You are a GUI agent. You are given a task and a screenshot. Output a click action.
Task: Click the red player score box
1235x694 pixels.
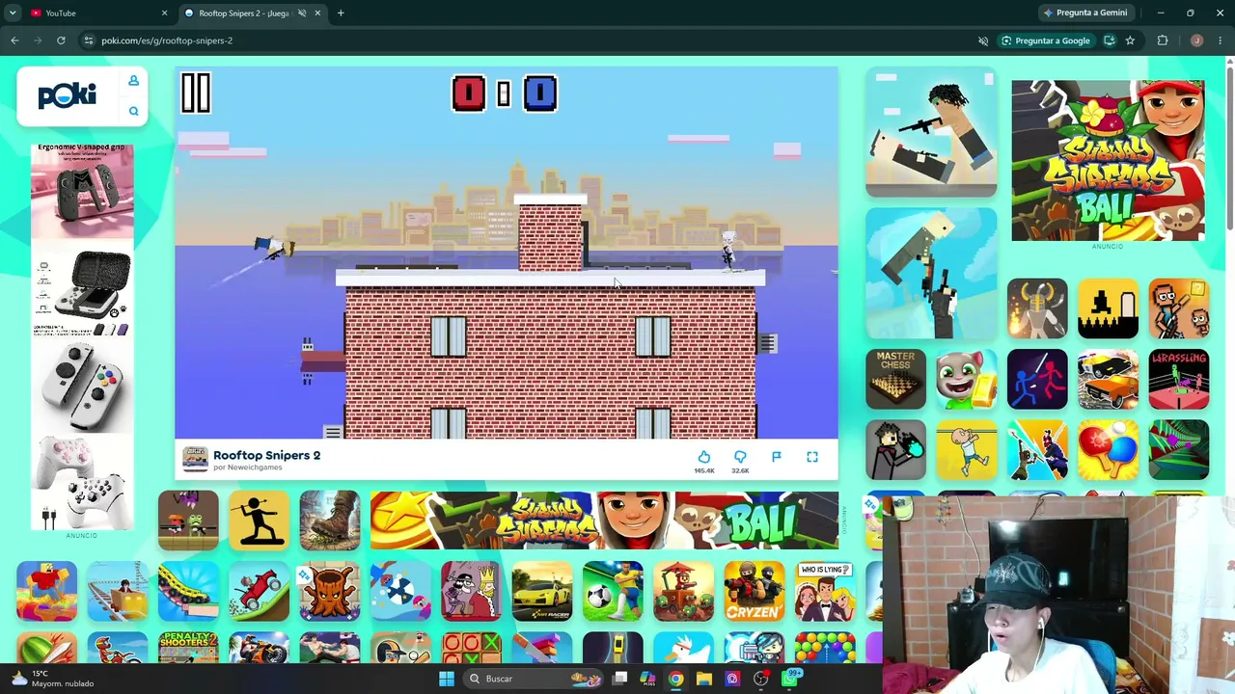tap(469, 93)
